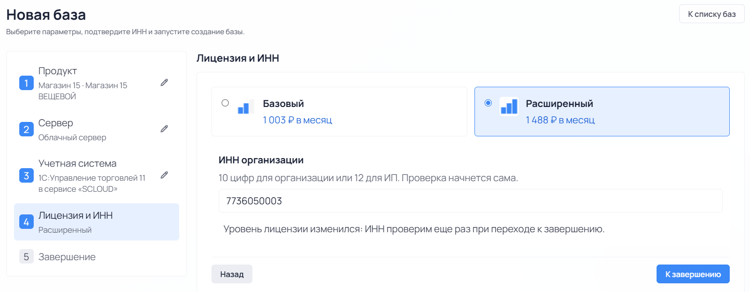Click the Облачный сервер subtitle
Screen dimensions: 750x292
(72, 137)
